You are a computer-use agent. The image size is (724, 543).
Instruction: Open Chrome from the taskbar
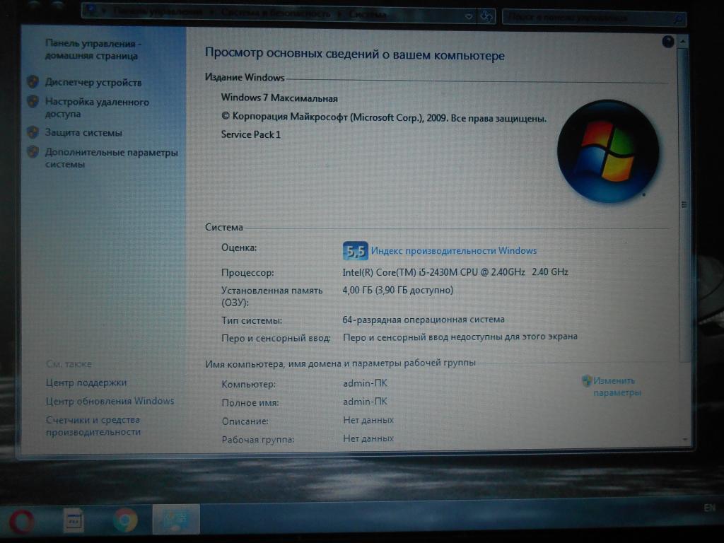tap(124, 520)
